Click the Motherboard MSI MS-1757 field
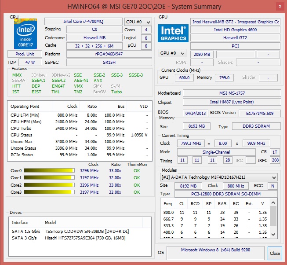The height and width of the screenshot is (265, 287). [x=232, y=93]
